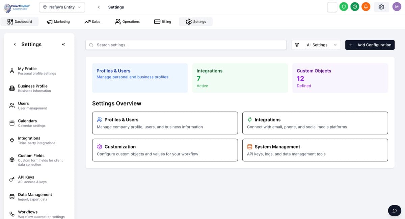This screenshot has height=219, width=405.
Task: Open the All Settings filter dropdown
Action: tap(316, 45)
